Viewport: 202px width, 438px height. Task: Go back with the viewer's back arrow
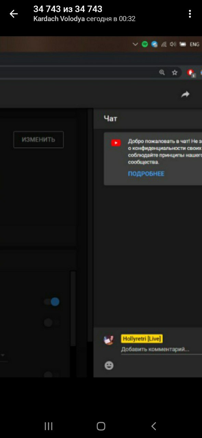coord(14,14)
